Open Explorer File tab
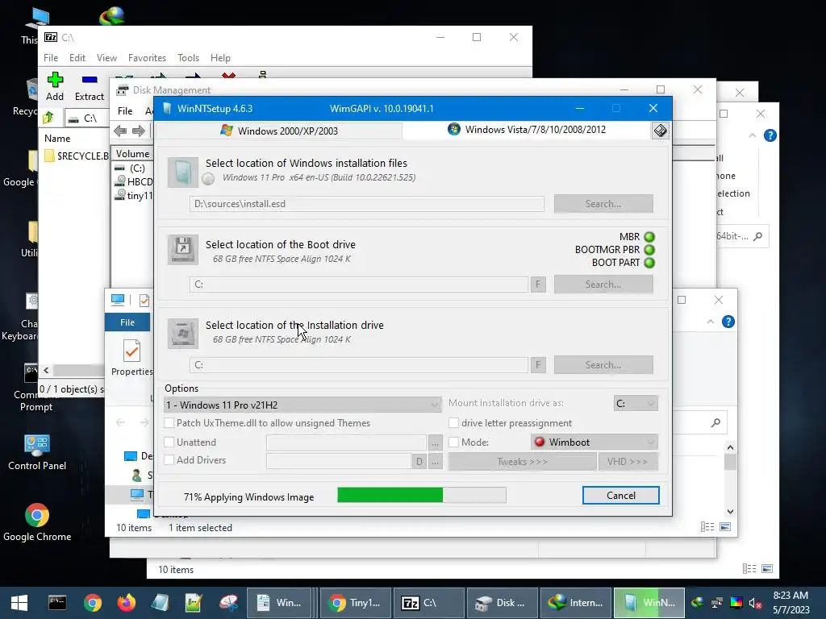 click(x=127, y=322)
